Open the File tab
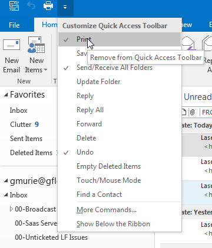 click(x=14, y=25)
